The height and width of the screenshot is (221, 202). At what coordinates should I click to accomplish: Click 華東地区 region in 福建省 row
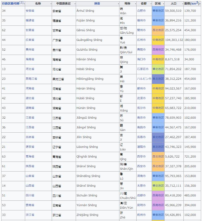158,21
